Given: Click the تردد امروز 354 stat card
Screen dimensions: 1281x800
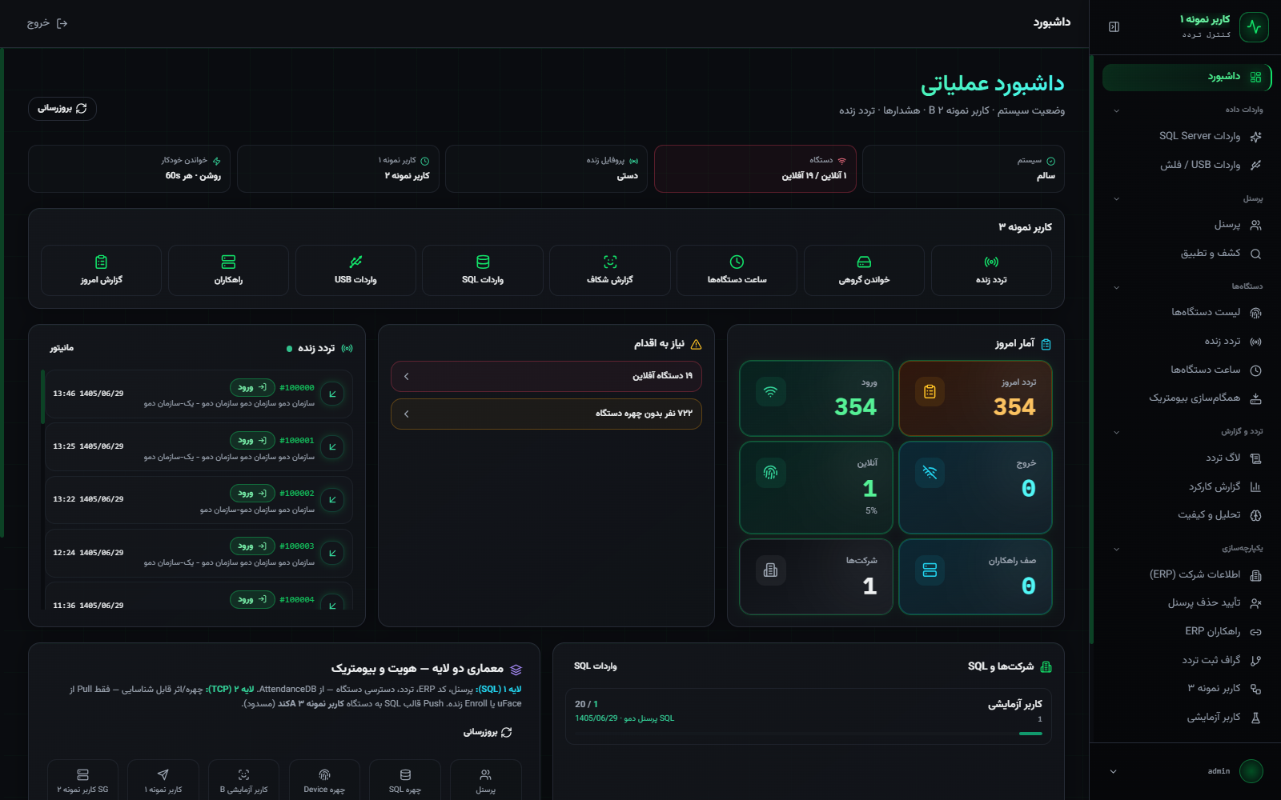Looking at the screenshot, I should (x=975, y=398).
